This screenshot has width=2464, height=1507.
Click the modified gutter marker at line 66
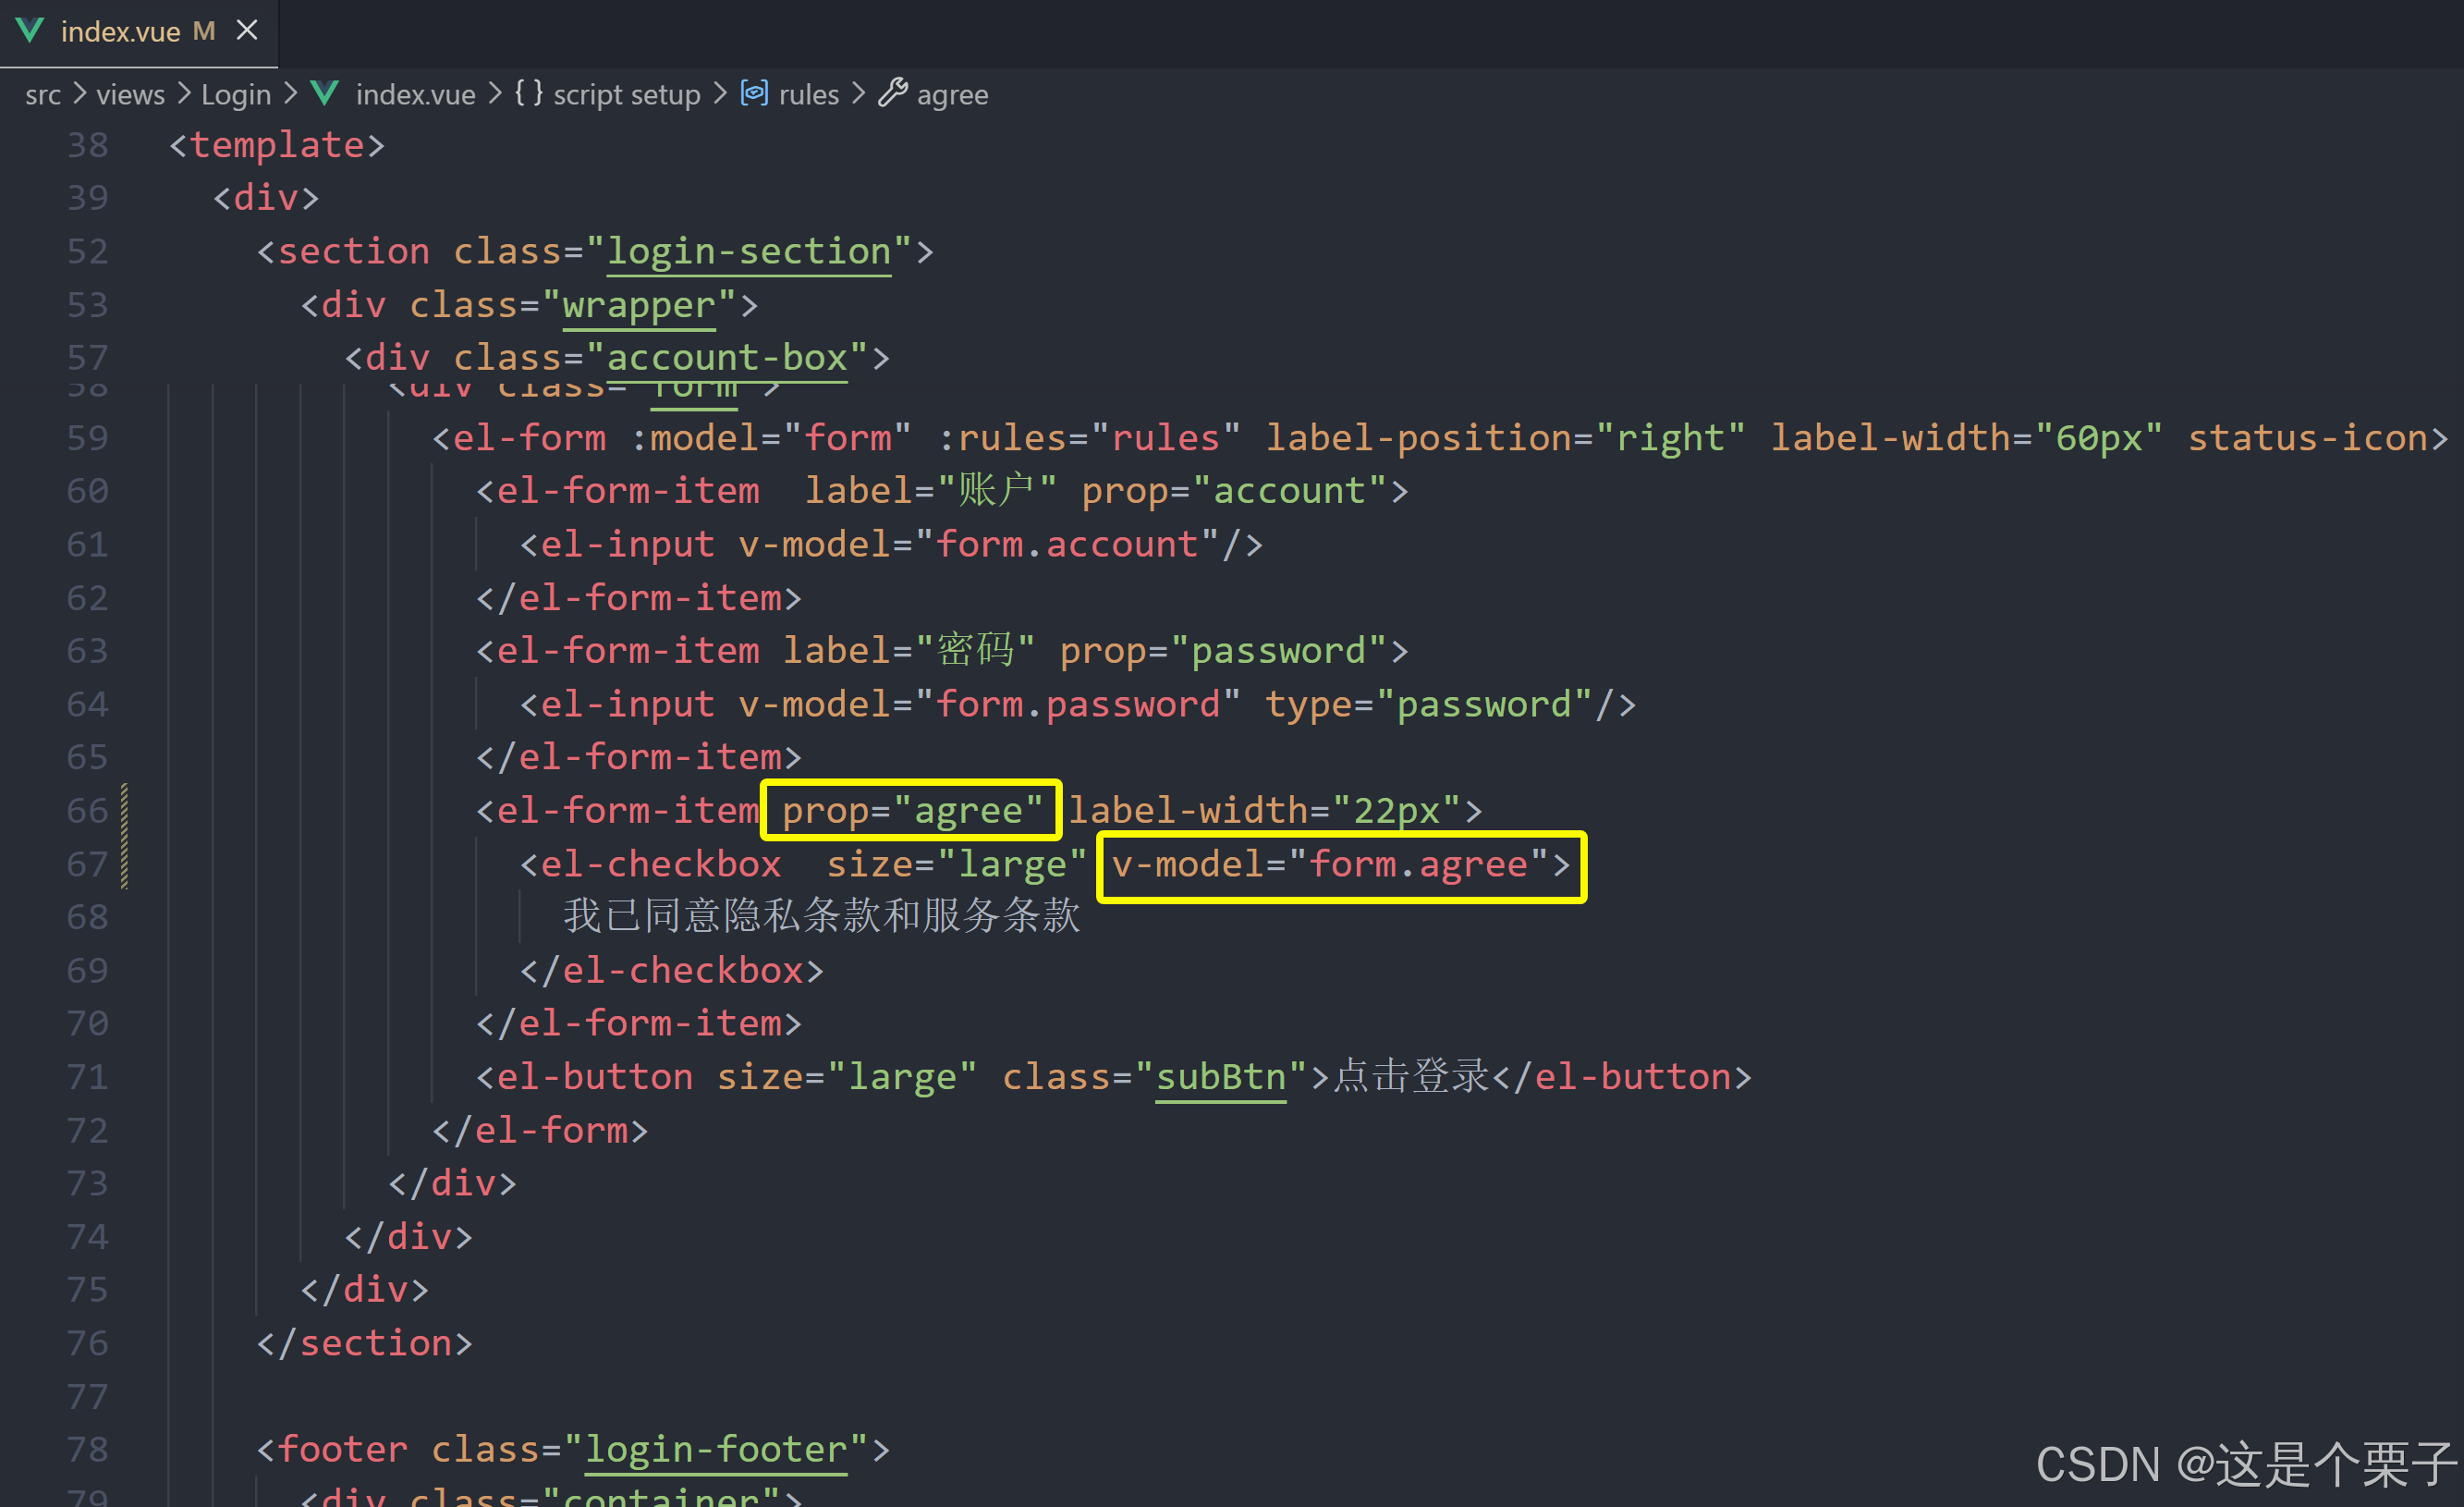124,811
